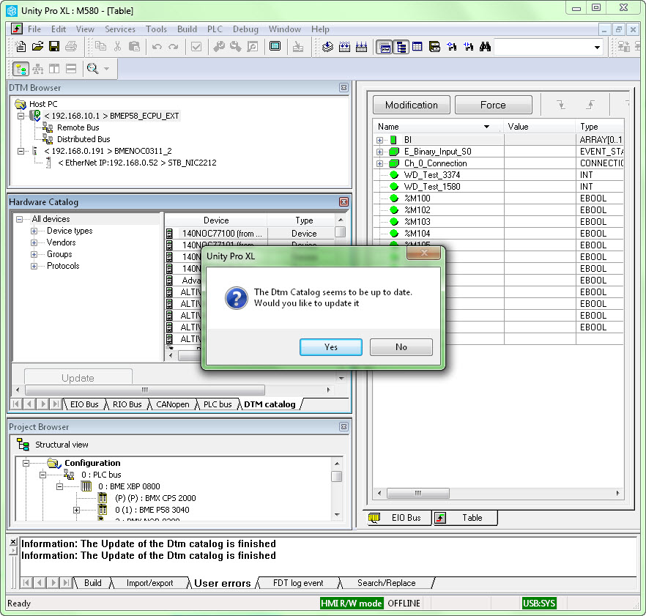Close the output window with the X icon
646x616 pixels.
[13, 541]
